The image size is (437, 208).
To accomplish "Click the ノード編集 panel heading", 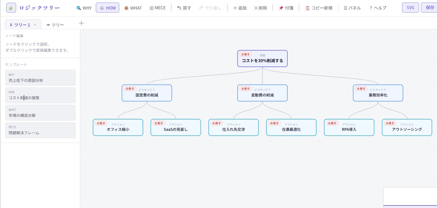I will click(14, 36).
